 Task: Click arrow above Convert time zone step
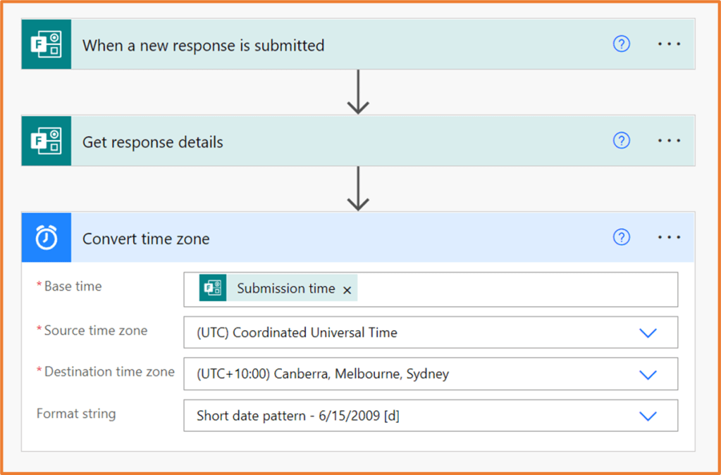[x=358, y=189]
